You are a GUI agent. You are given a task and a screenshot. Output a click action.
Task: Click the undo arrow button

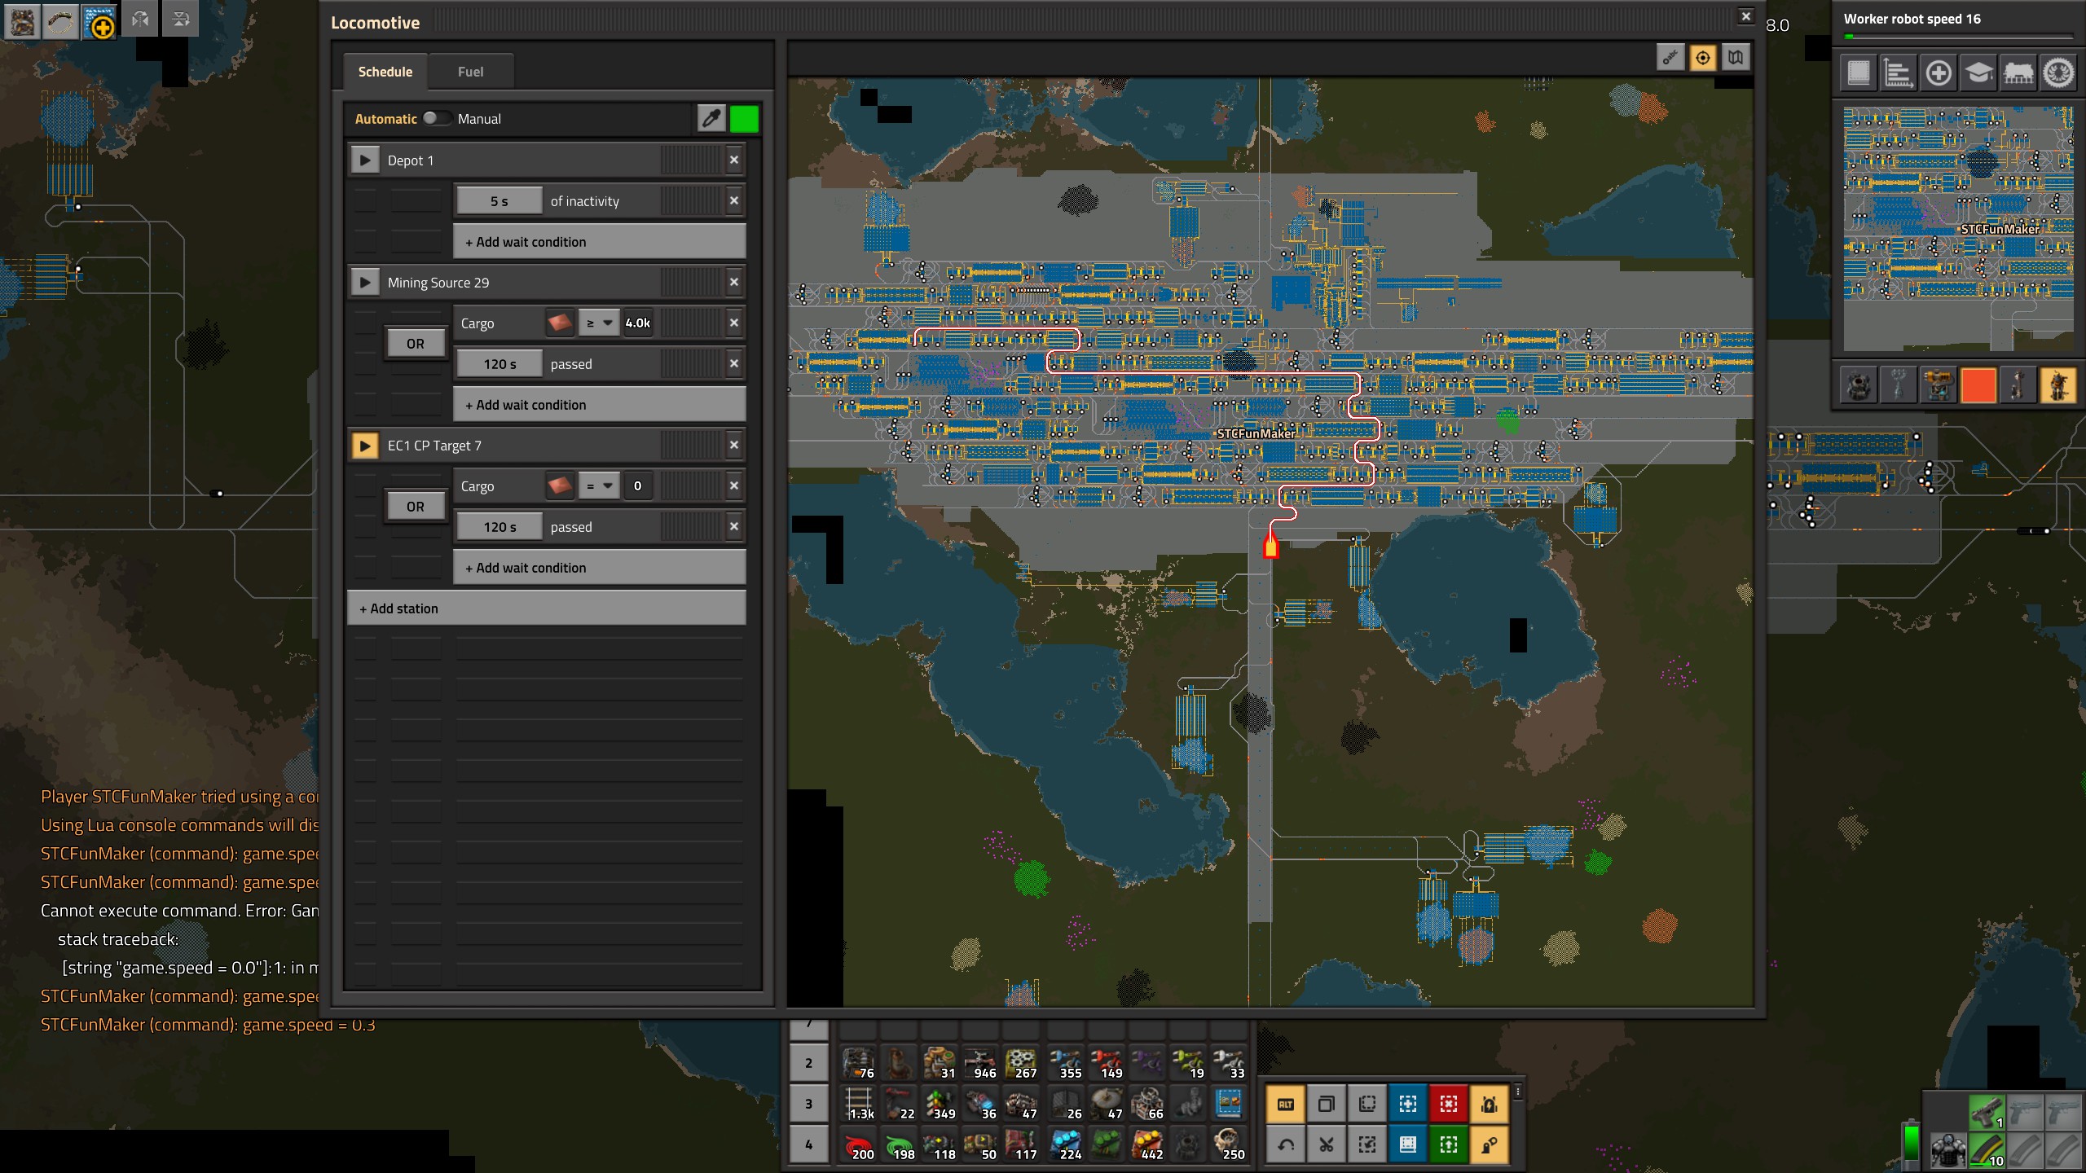pyautogui.click(x=1286, y=1145)
